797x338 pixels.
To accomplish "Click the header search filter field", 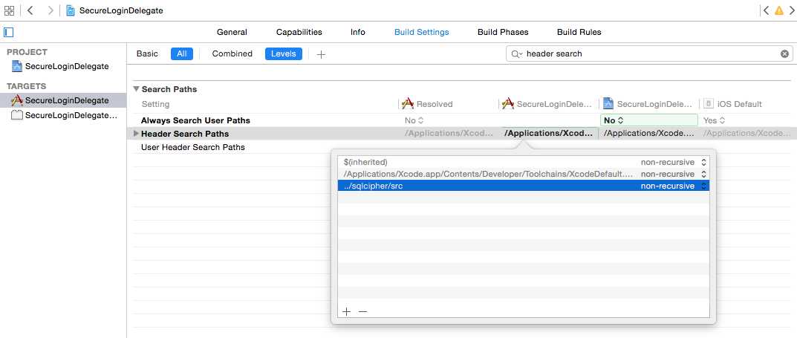I will point(650,54).
